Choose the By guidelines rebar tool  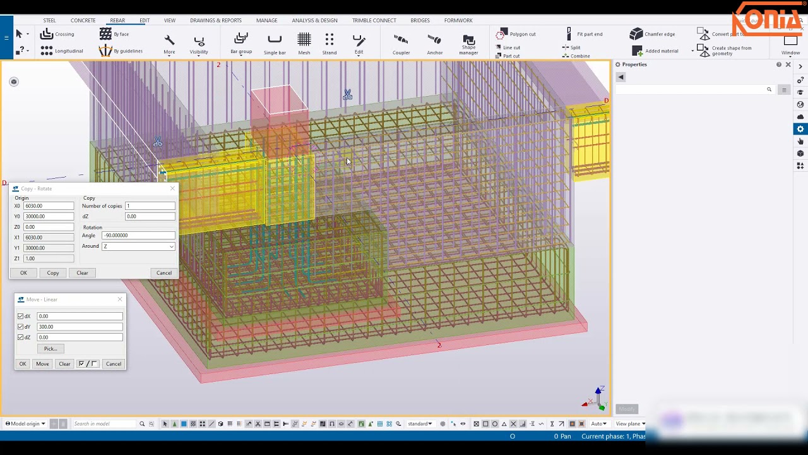pyautogui.click(x=121, y=51)
